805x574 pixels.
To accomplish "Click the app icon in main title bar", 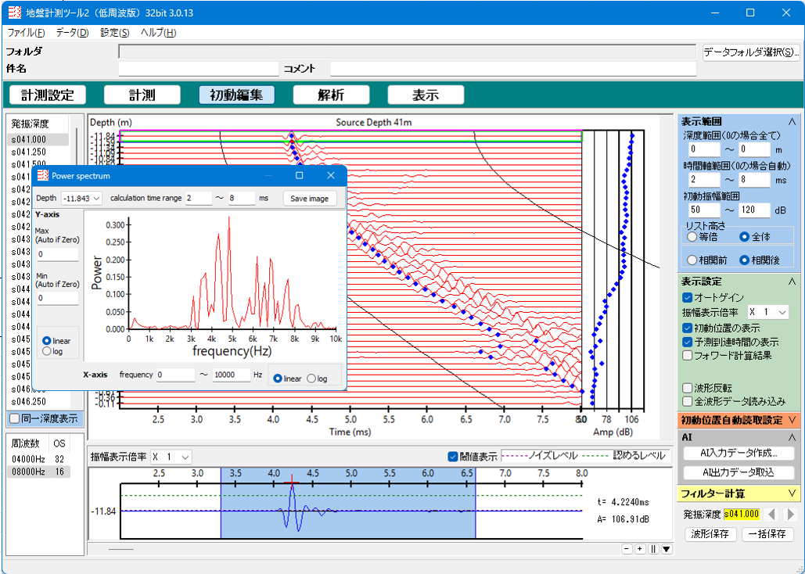I will click(14, 13).
